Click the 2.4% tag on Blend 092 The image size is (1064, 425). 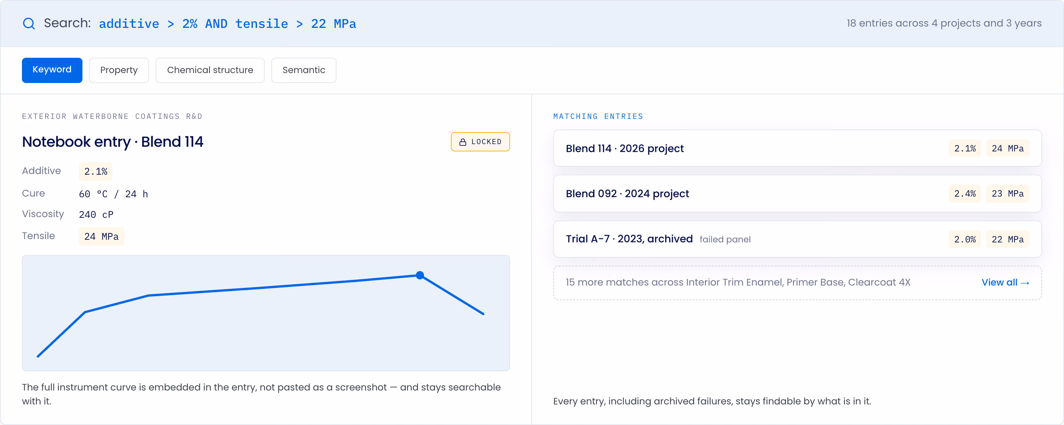pyautogui.click(x=965, y=194)
